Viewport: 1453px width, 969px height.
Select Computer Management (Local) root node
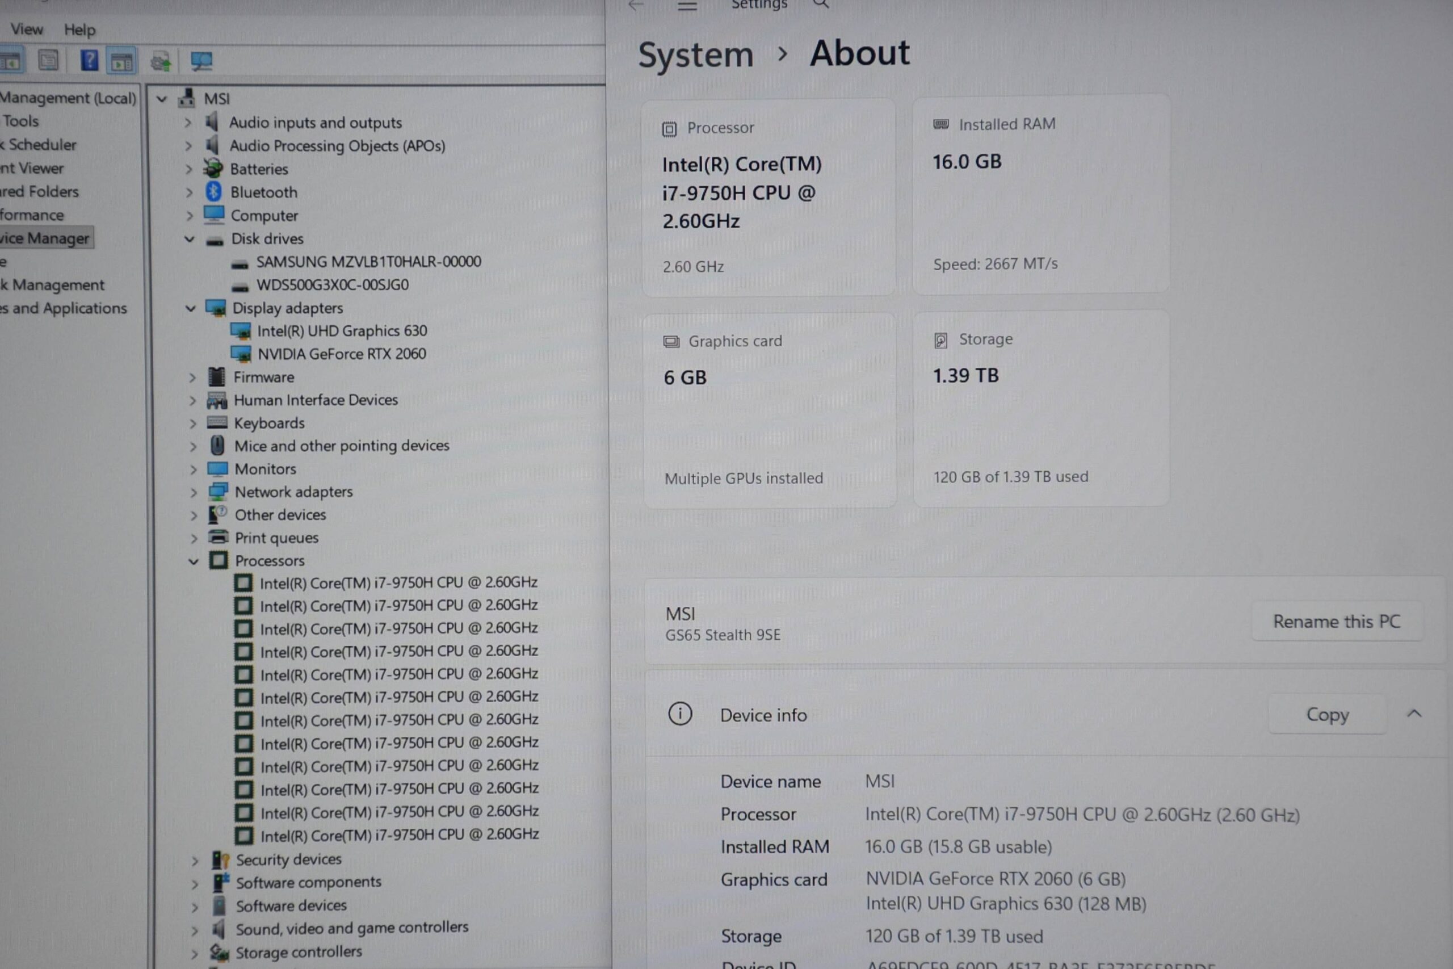click(x=68, y=98)
